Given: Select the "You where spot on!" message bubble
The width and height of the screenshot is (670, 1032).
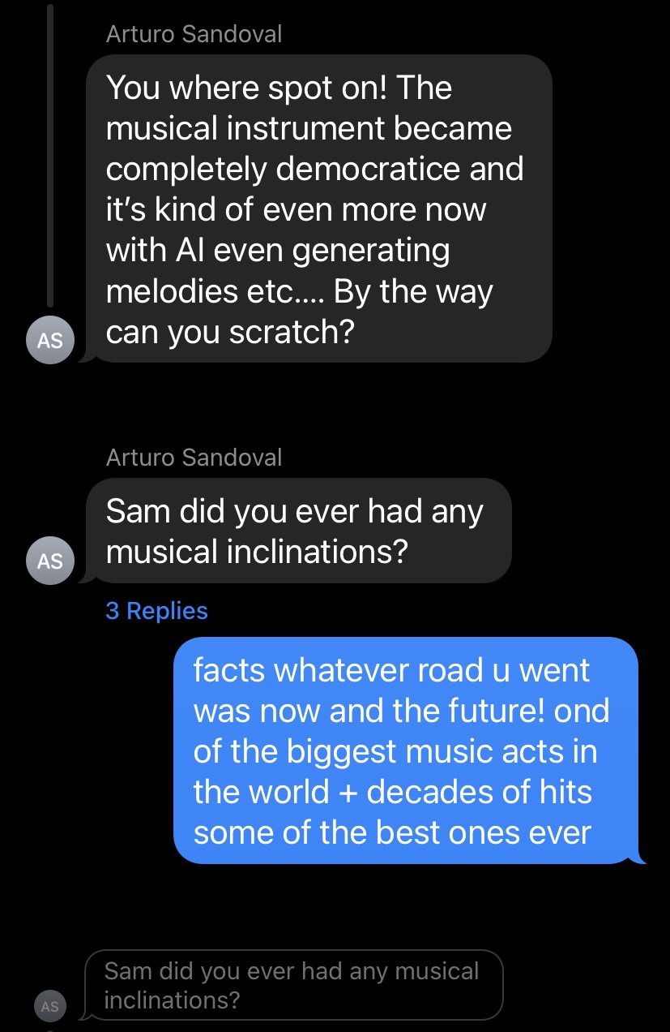Looking at the screenshot, I should (x=318, y=209).
